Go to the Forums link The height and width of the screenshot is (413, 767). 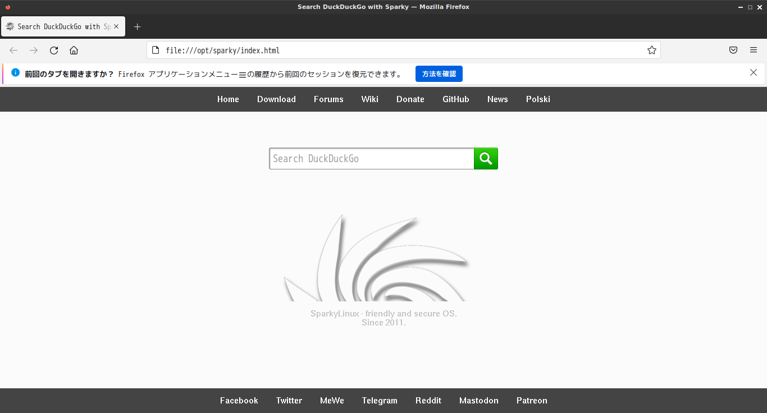(328, 99)
